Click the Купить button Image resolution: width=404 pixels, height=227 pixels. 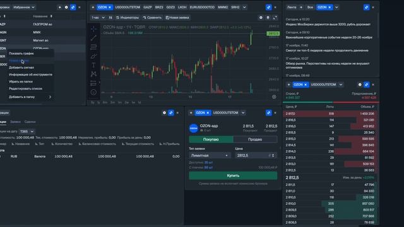pos(233,175)
